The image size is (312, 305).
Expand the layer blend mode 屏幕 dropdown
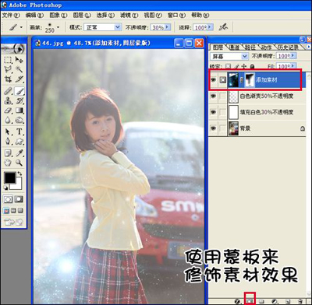[245, 56]
